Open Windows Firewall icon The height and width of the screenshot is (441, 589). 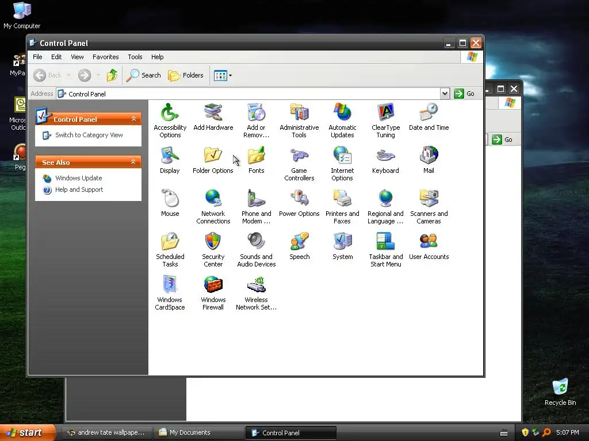coord(213,285)
